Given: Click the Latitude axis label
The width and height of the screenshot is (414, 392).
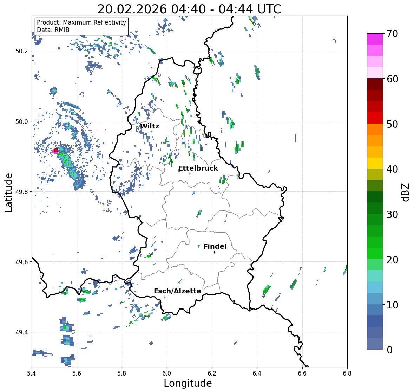Looking at the screenshot, I should point(9,192).
